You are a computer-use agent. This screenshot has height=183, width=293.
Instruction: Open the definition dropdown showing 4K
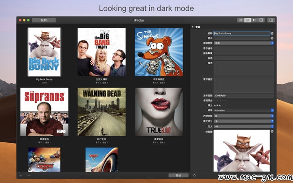point(244,126)
